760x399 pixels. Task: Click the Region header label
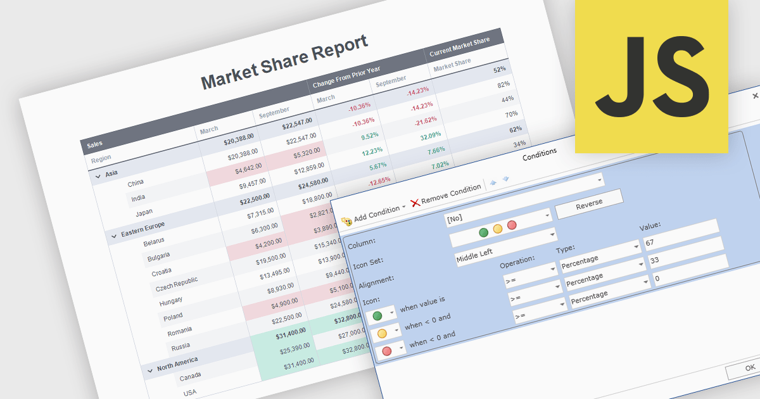click(x=101, y=158)
